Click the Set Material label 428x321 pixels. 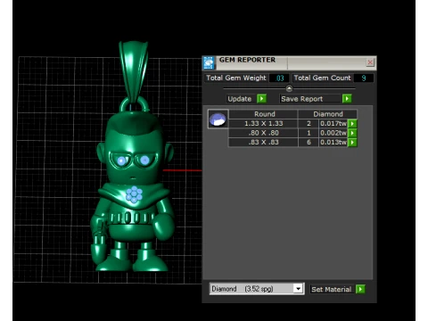point(332,289)
